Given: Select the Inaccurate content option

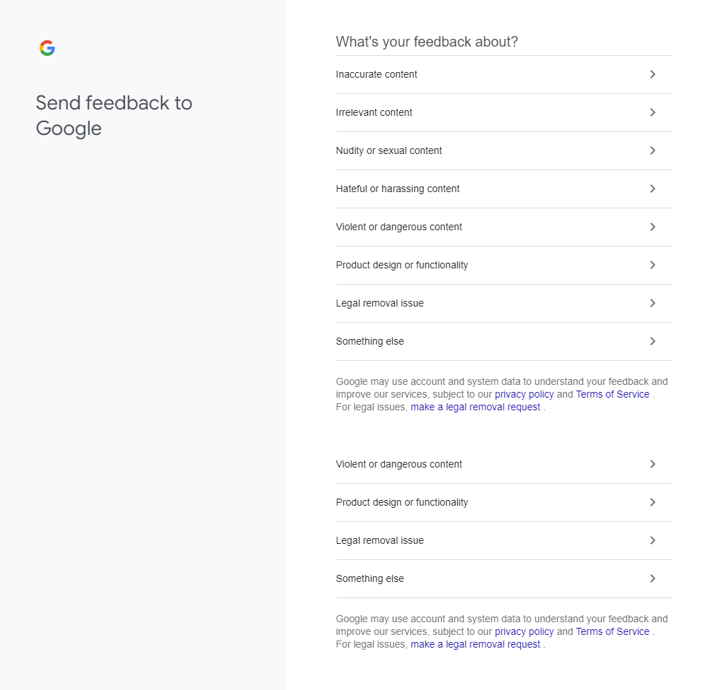Looking at the screenshot, I should 504,74.
